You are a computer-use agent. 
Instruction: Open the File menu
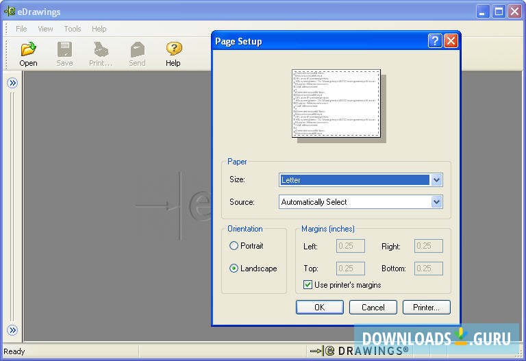(x=21, y=29)
